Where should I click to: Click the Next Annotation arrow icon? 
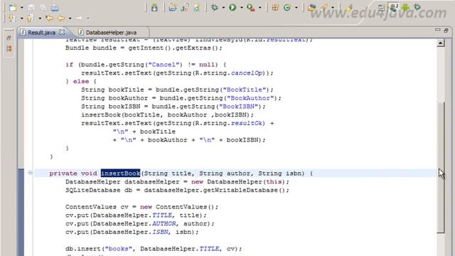12,18
